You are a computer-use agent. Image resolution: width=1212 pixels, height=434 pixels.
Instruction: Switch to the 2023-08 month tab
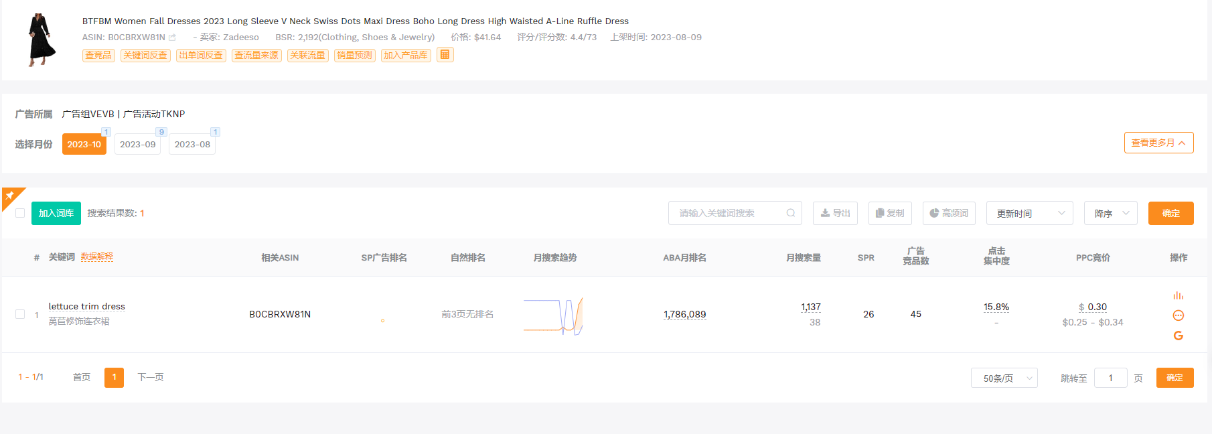click(192, 144)
